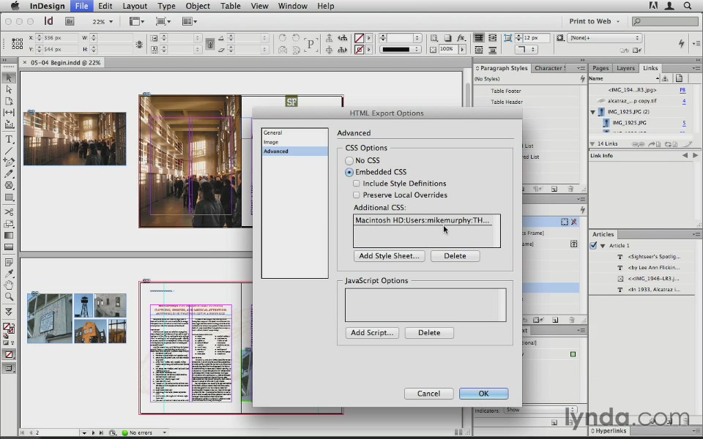Confirm the dialog with OK

tap(483, 394)
